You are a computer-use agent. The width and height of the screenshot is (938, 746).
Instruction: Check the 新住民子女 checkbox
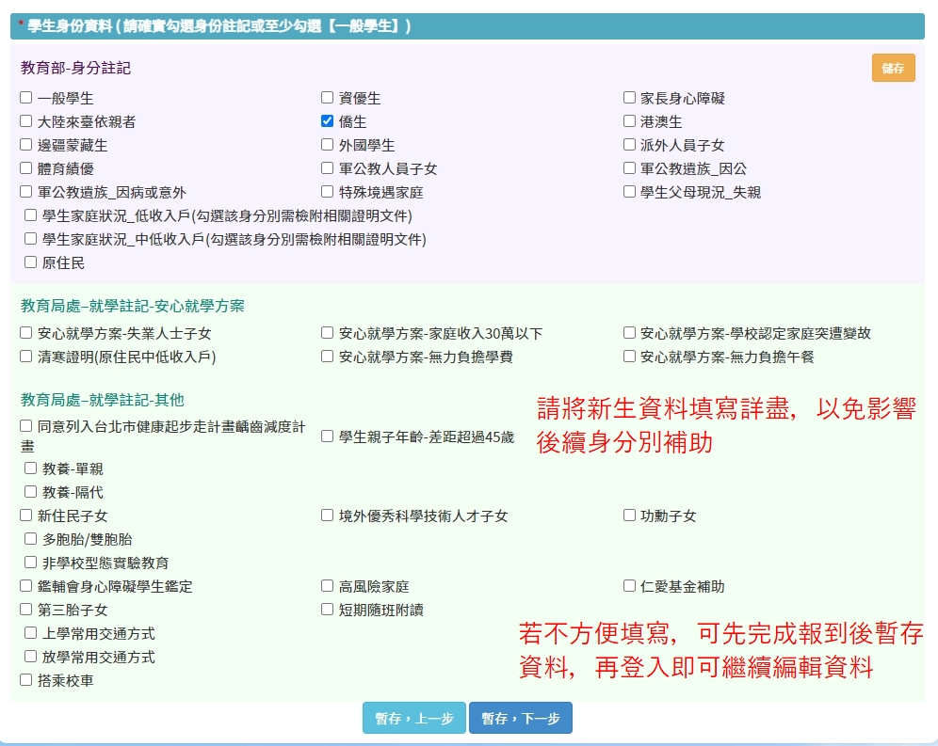tap(26, 516)
